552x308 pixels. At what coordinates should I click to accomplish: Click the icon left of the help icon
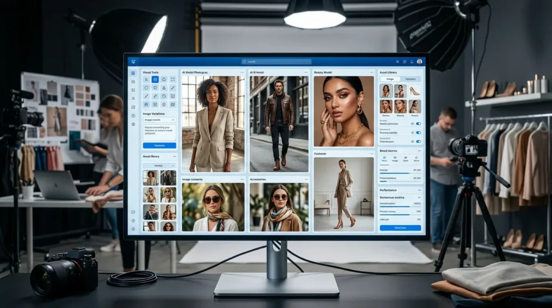point(397,61)
